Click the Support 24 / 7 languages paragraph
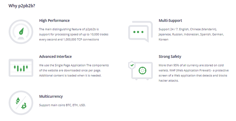 point(191,34)
